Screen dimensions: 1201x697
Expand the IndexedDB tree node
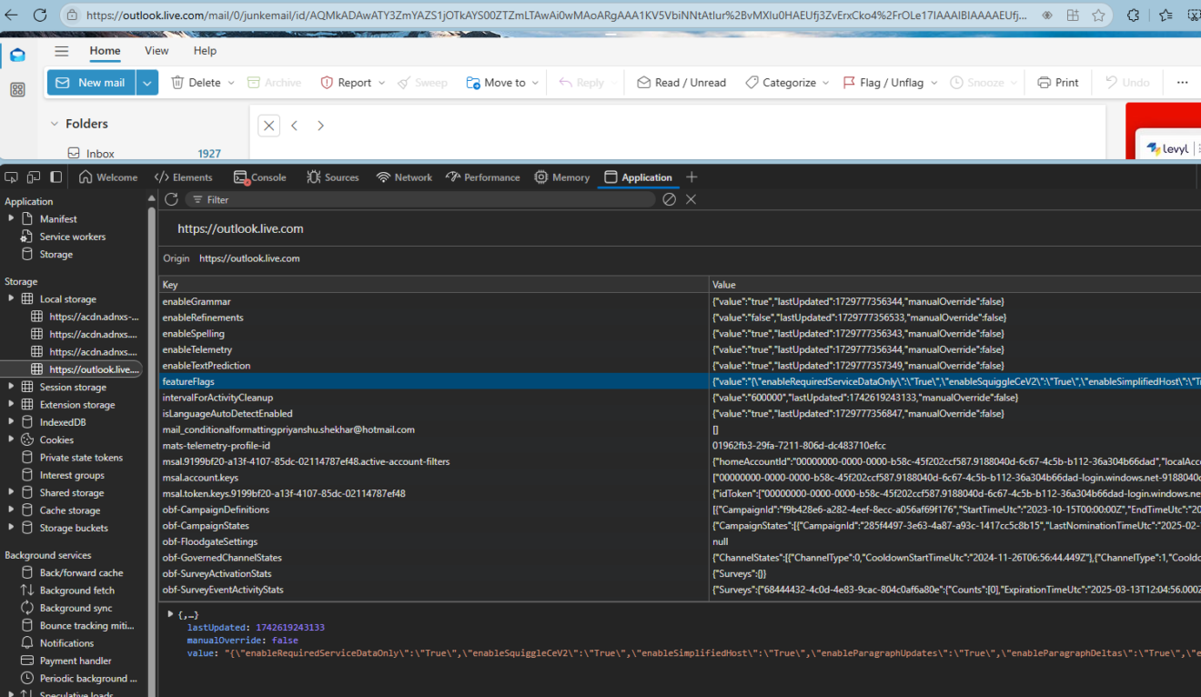(x=11, y=422)
